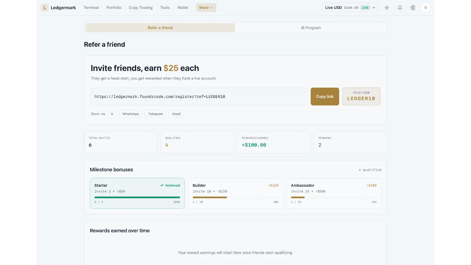Click the Ambassador milestone progress bar
The image size is (471, 265).
click(334, 197)
